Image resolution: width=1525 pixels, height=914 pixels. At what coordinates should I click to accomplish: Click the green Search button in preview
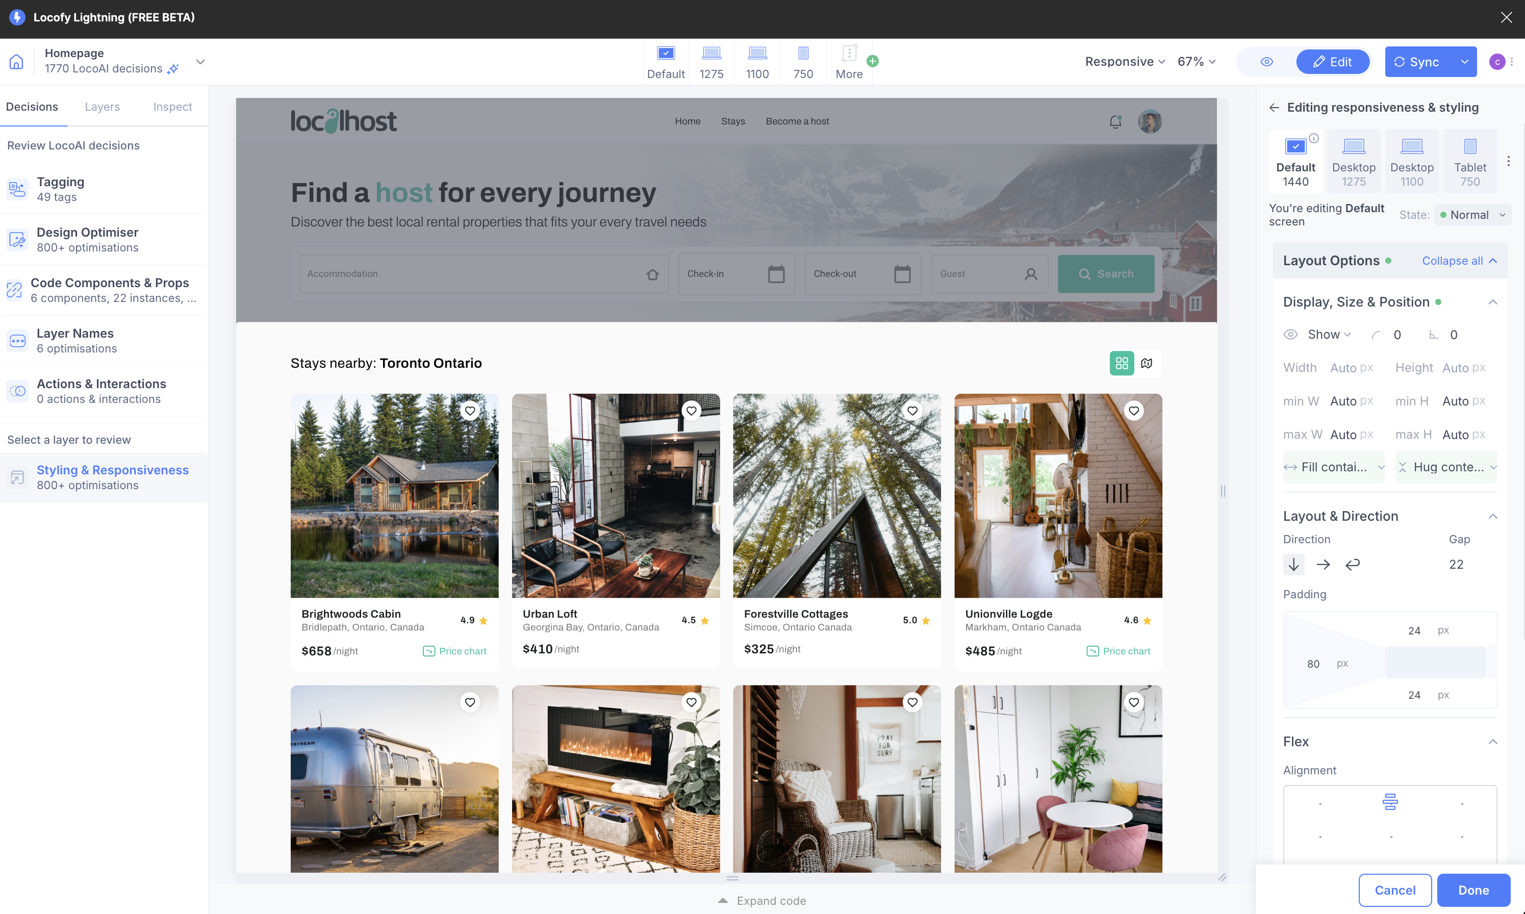[1106, 274]
